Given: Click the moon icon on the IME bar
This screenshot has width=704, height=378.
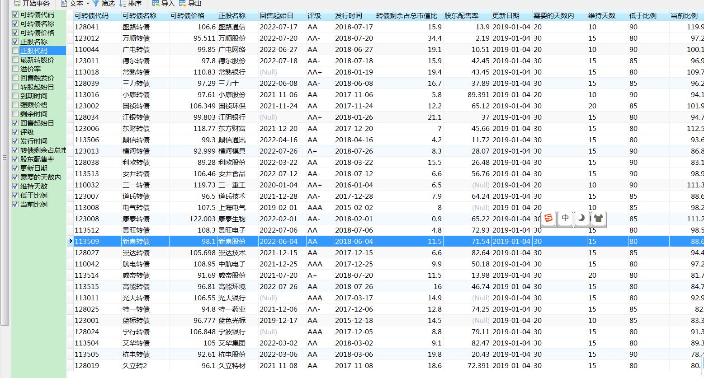Looking at the screenshot, I should (x=581, y=219).
